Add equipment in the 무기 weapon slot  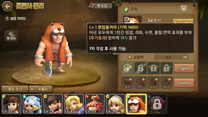pyautogui.click(x=140, y=83)
